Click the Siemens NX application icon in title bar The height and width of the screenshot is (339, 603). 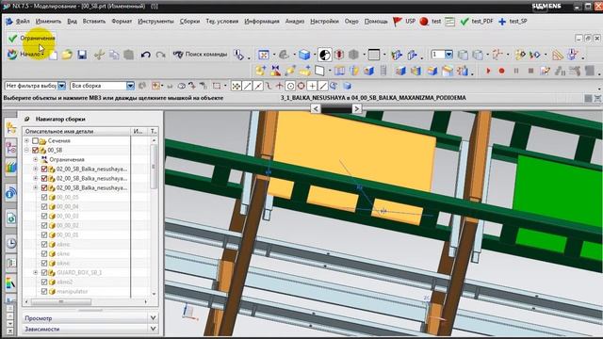pyautogui.click(x=7, y=7)
